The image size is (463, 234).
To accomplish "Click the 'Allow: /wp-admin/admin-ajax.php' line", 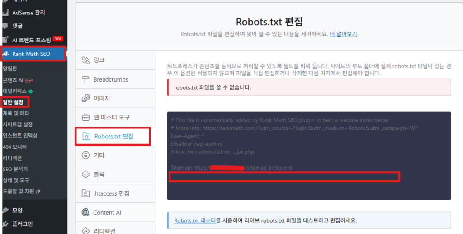I will (x=213, y=152).
